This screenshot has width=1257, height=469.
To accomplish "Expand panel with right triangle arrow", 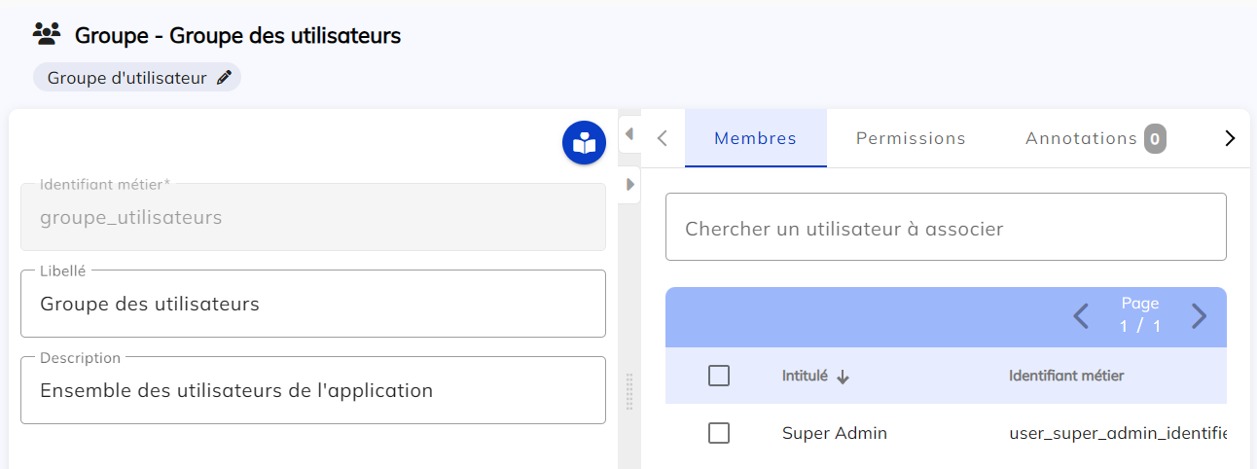I will click(629, 184).
